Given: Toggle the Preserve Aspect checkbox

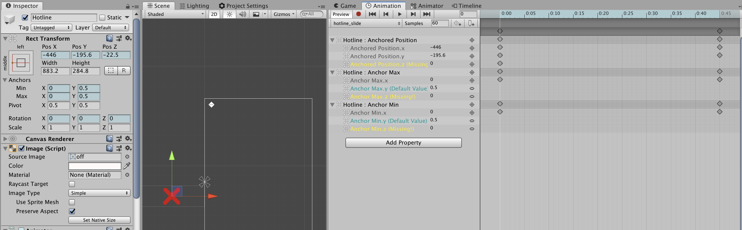Looking at the screenshot, I should click(x=72, y=211).
